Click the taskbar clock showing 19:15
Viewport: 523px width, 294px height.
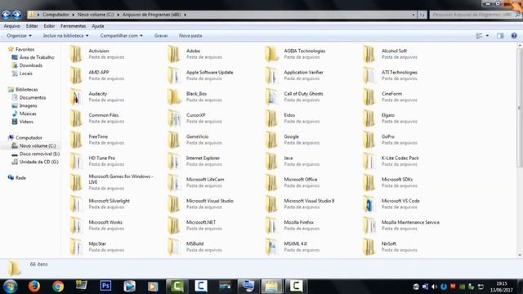point(501,287)
